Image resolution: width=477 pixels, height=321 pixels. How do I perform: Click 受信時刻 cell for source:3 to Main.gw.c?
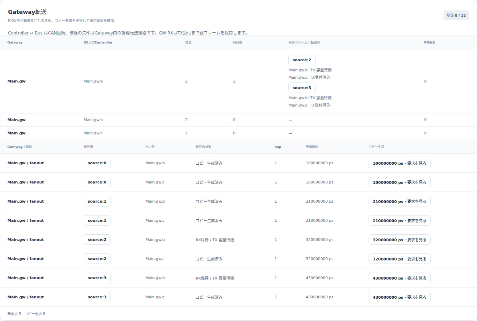(x=319, y=297)
